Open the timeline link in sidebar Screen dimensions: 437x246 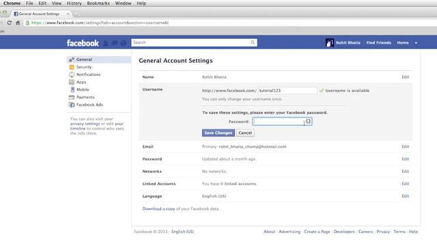pyautogui.click(x=78, y=128)
